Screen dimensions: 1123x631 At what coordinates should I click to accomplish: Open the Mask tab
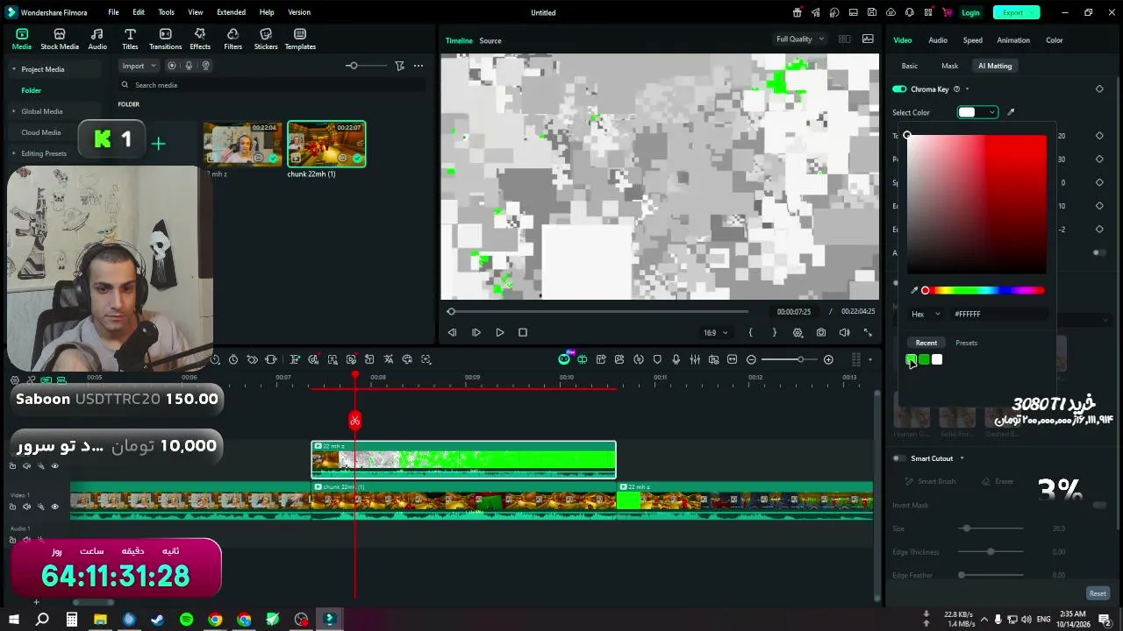[x=949, y=66]
